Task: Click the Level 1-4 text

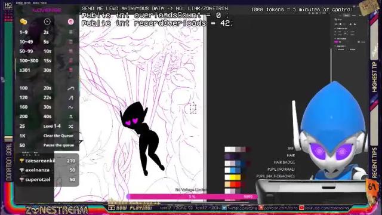Action: point(52,126)
